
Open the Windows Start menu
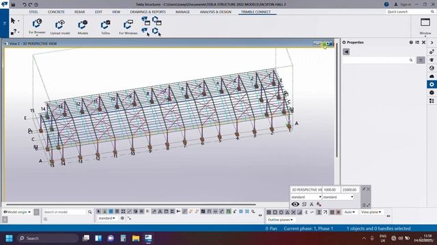[x=9, y=238]
